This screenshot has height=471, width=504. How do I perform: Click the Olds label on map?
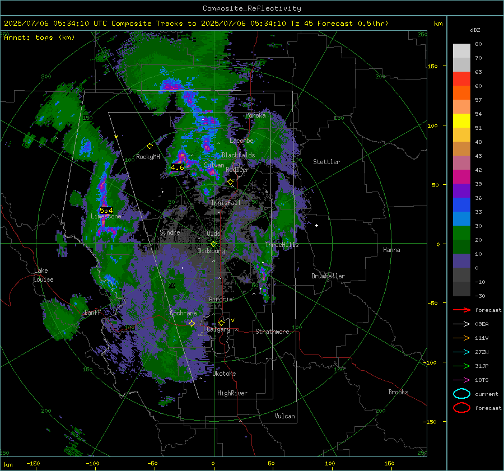pos(213,234)
